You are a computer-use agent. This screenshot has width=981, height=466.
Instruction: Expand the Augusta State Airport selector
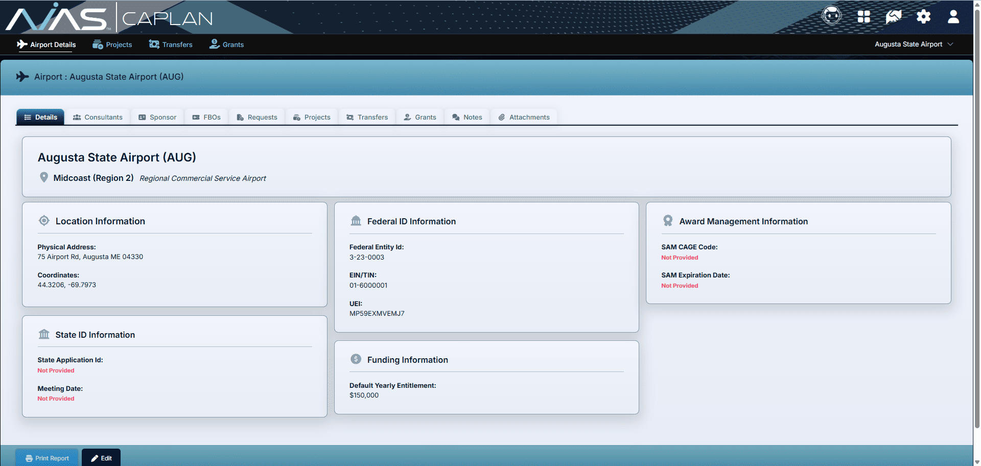tap(914, 44)
